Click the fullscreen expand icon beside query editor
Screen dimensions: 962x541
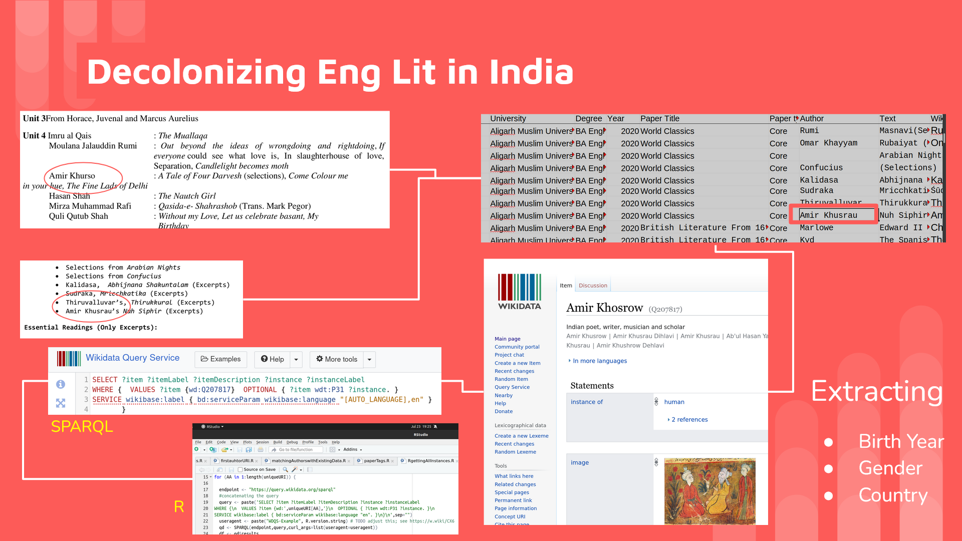(61, 403)
